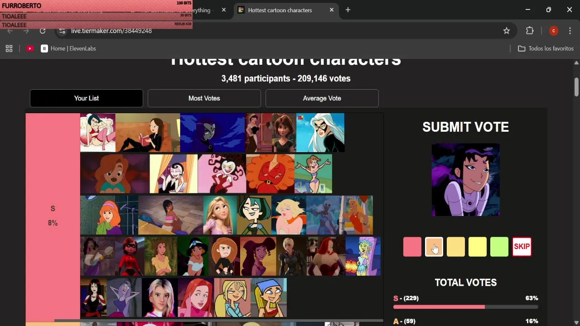
Task: Open a new browser tab
Action: click(x=348, y=10)
